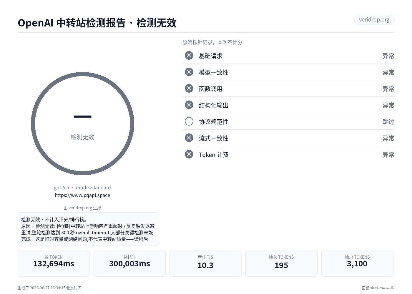The width and height of the screenshot is (412, 294).
Task: Select the 吞吐 T/S throughput card
Action: [x=205, y=263]
